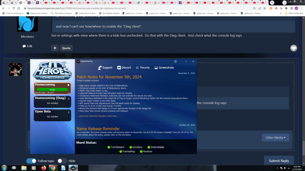This screenshot has width=305, height=171.
Task: Click the volume icon in system tray
Action: (285, 168)
